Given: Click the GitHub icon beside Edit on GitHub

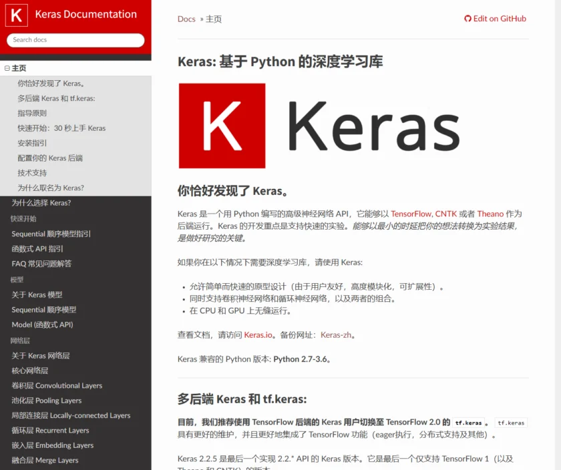Looking at the screenshot, I should point(467,19).
